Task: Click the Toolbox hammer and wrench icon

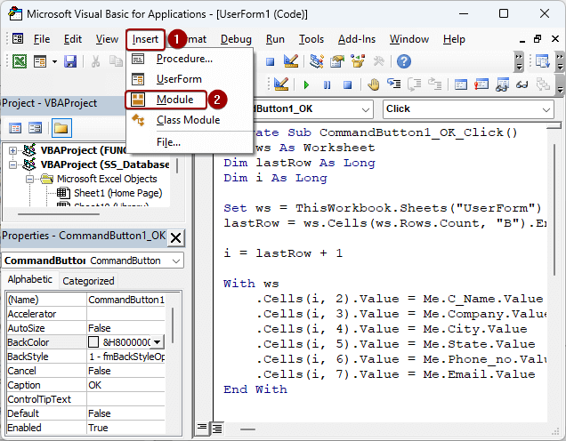Action: [378, 61]
